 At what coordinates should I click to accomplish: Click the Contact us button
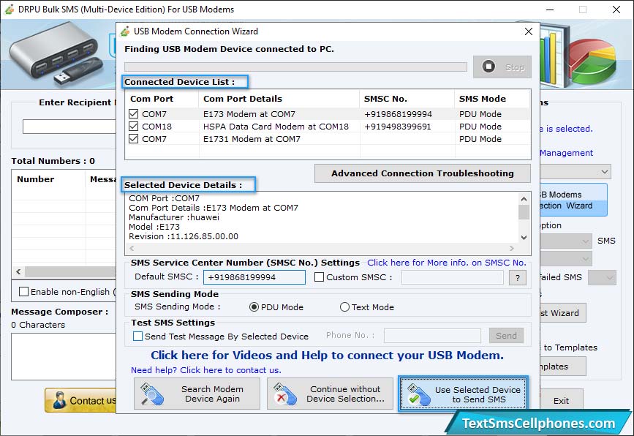tap(80, 400)
